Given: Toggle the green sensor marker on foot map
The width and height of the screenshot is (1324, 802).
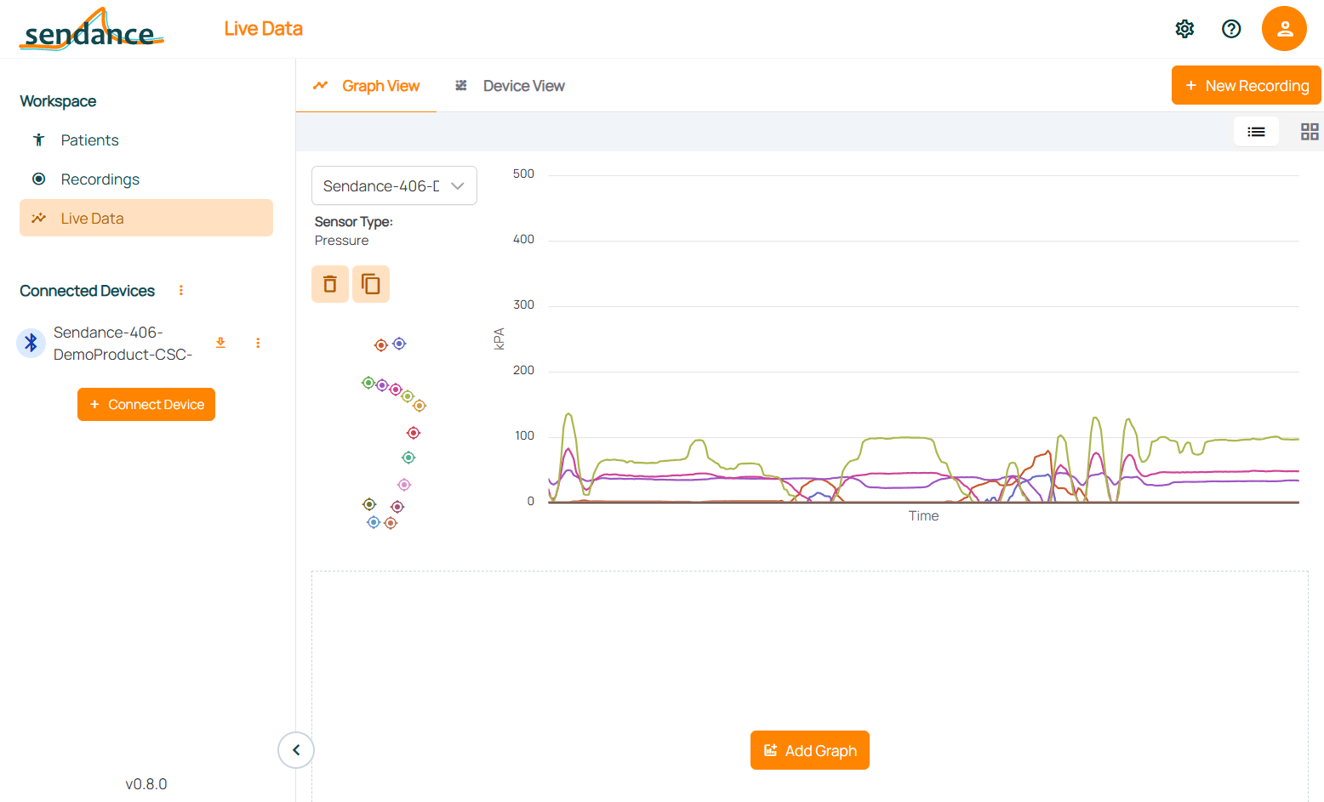Looking at the screenshot, I should pos(368,383).
